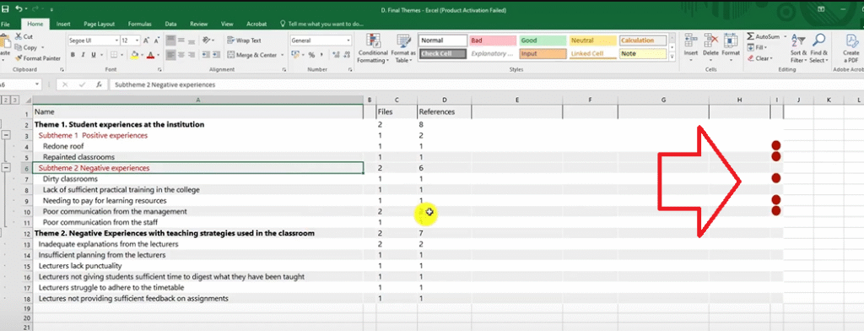864x331 pixels.
Task: Toggle underline formatting
Action: click(x=93, y=55)
